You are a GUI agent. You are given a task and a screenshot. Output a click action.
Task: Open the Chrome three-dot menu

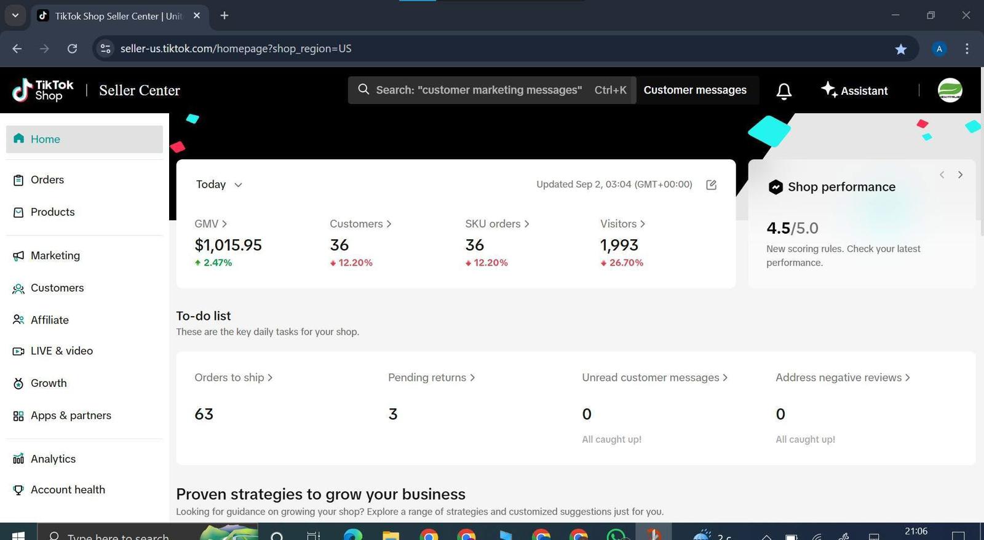coord(967,49)
